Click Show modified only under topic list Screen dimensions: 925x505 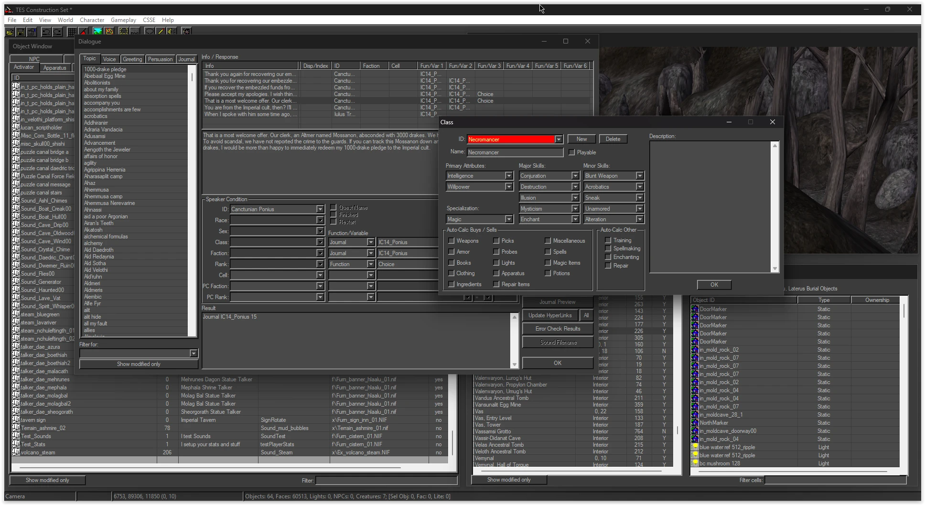[x=139, y=364]
